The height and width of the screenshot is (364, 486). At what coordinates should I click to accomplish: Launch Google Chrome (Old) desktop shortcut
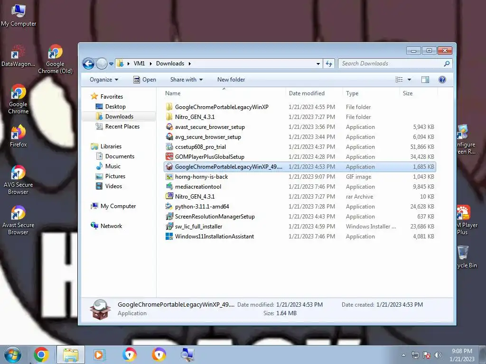click(x=55, y=59)
